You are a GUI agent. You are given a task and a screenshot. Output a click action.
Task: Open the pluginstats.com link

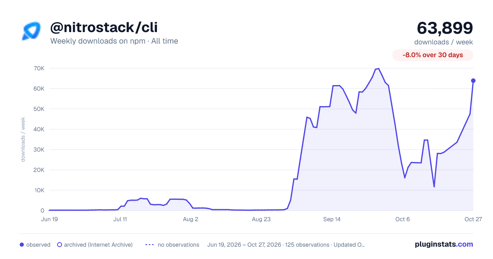(x=444, y=244)
